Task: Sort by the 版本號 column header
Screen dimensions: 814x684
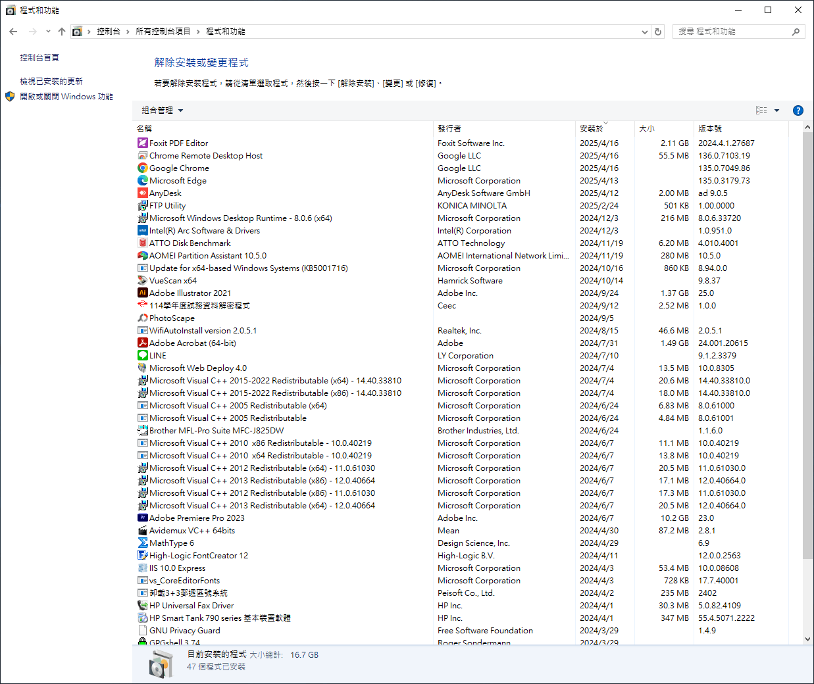Action: coord(741,128)
